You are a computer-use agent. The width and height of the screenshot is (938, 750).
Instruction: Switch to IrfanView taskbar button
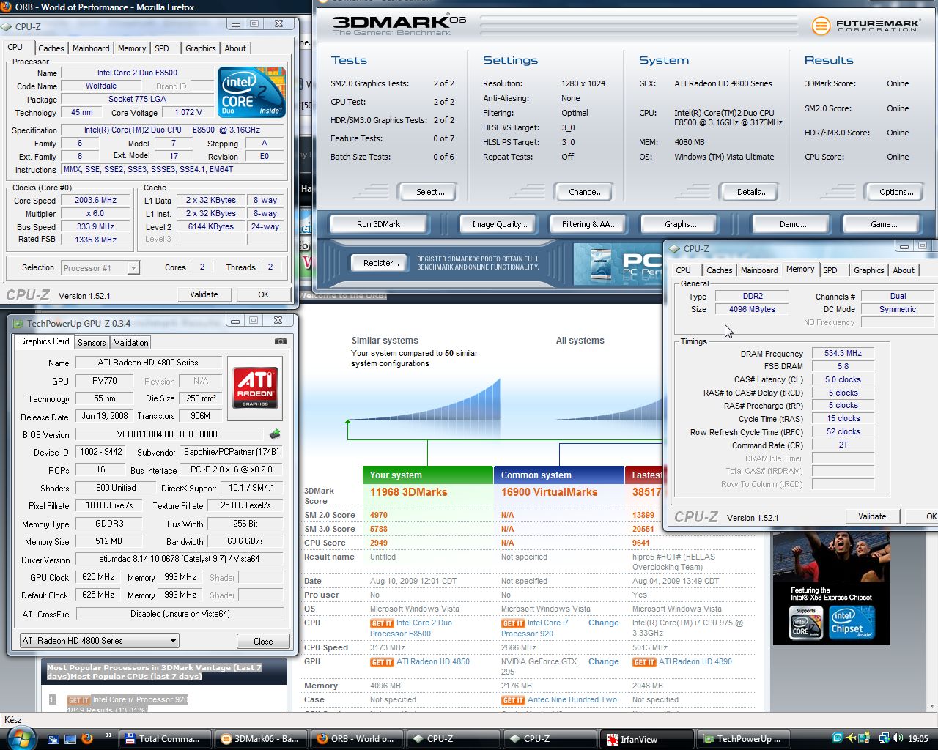click(647, 739)
